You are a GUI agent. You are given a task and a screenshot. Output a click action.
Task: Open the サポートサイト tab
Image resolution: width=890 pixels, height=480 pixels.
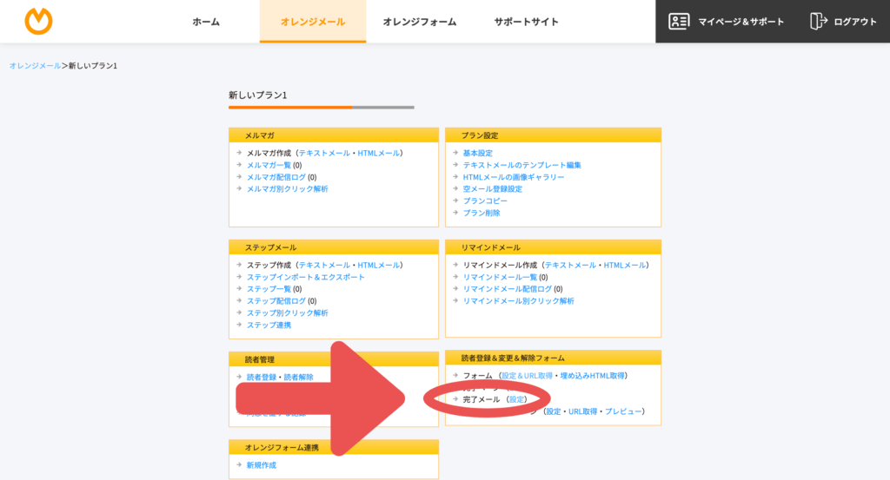click(526, 22)
